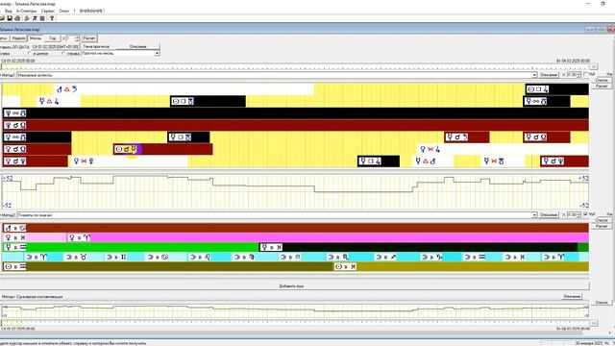Image resolution: width=615 pixels, height=346 pixels.
Task: Select the Sun square Jupiter aspect label
Action: pos(538,89)
